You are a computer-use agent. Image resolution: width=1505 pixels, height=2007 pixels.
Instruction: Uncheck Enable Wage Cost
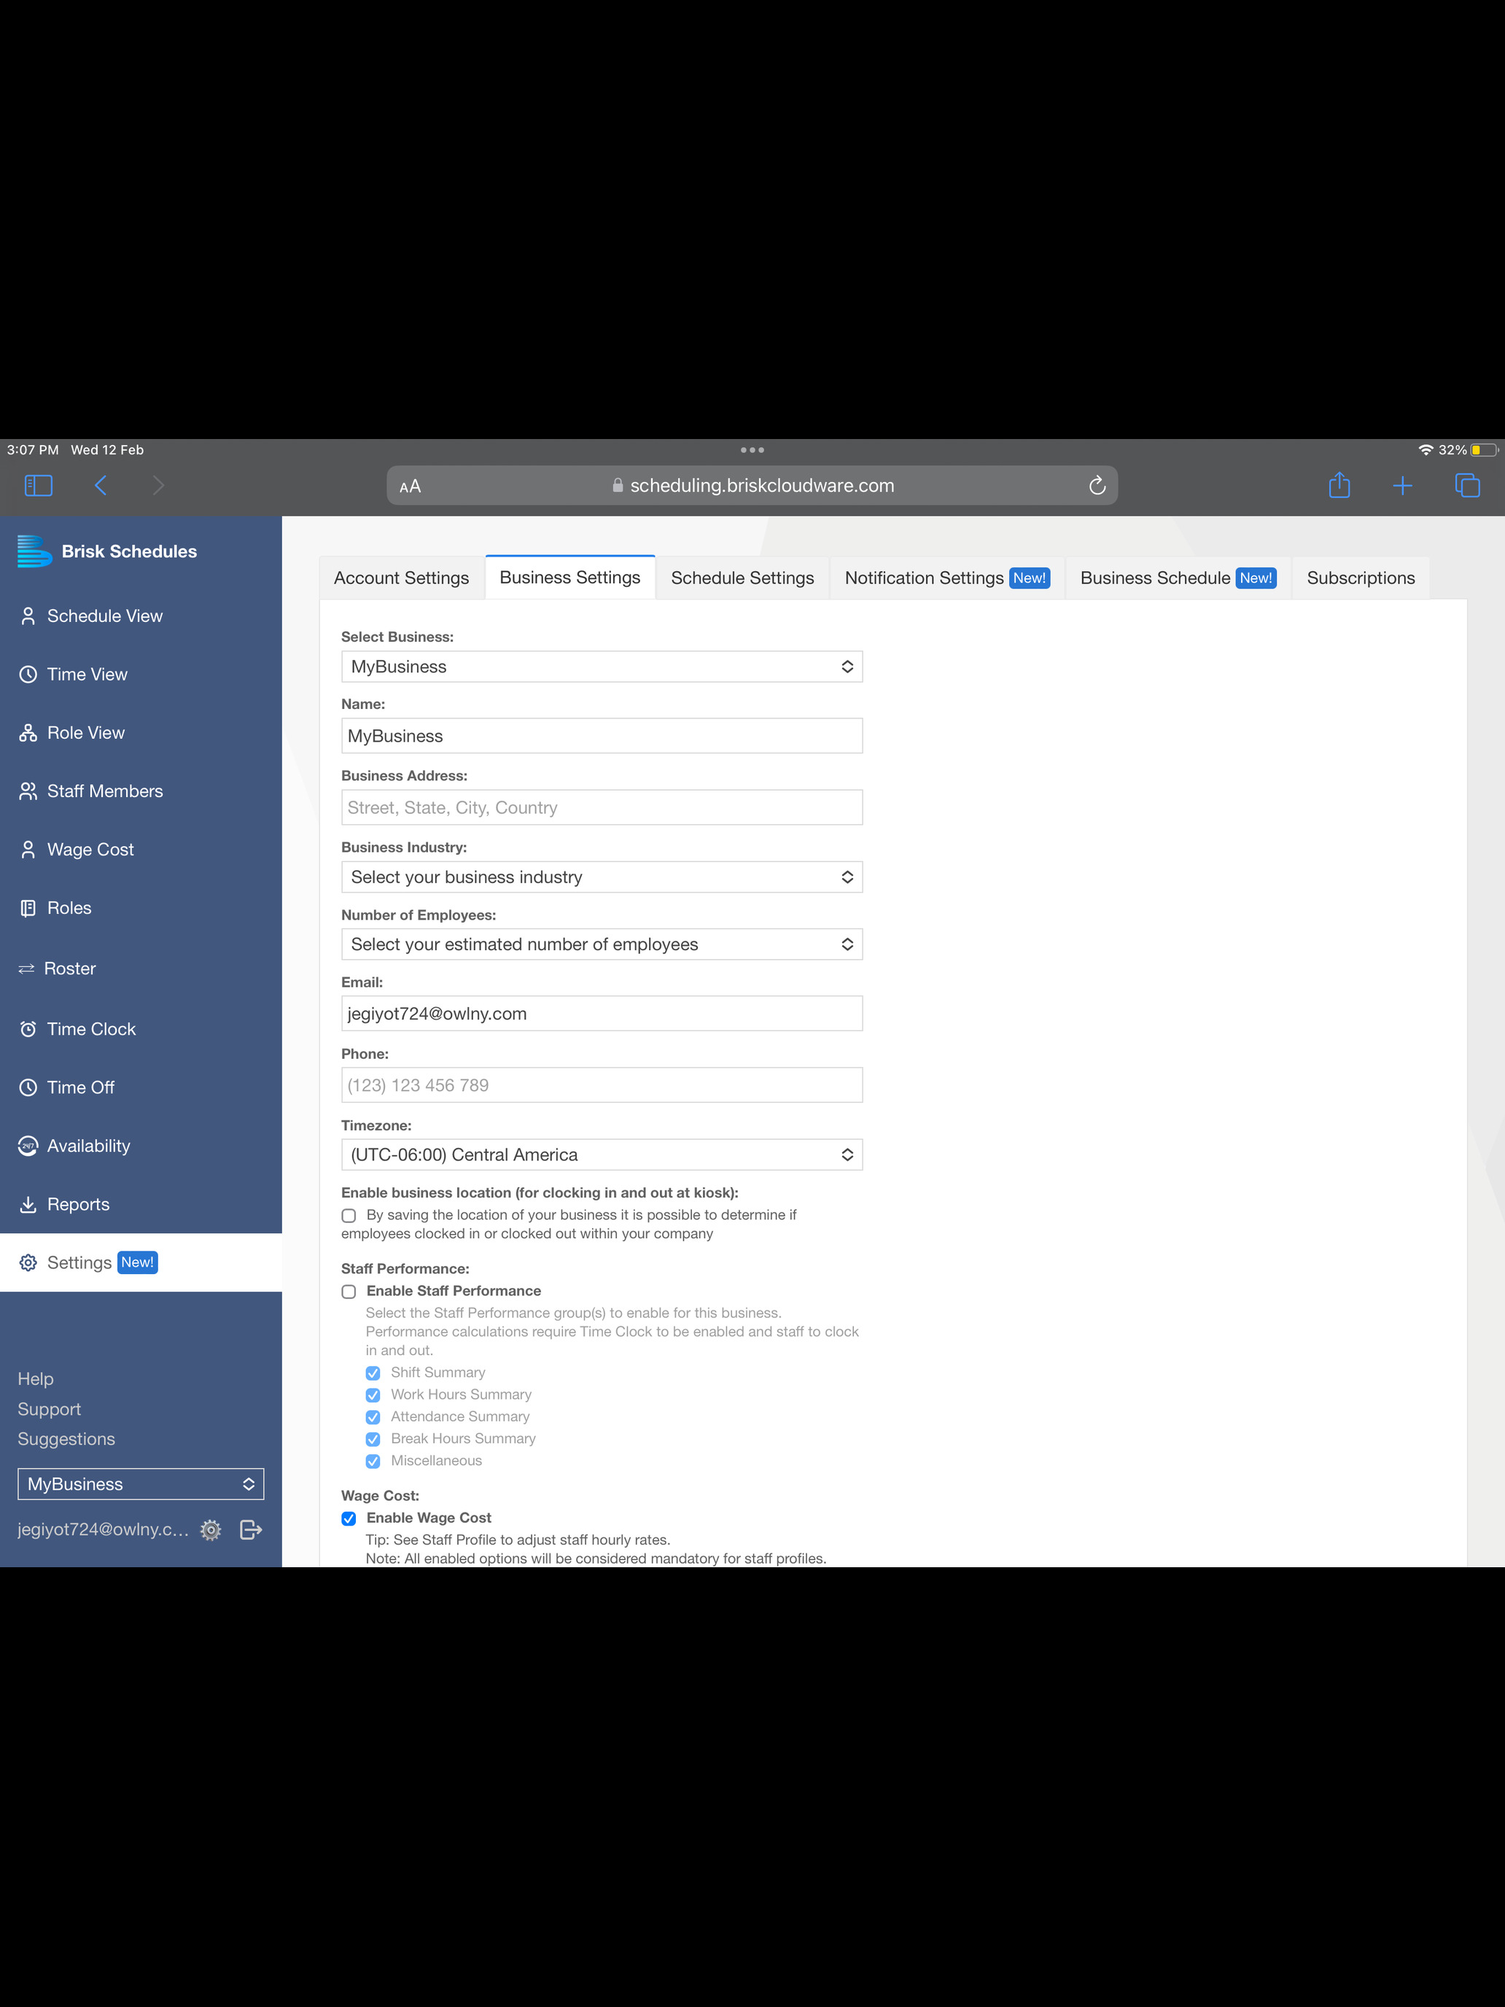pos(349,1518)
